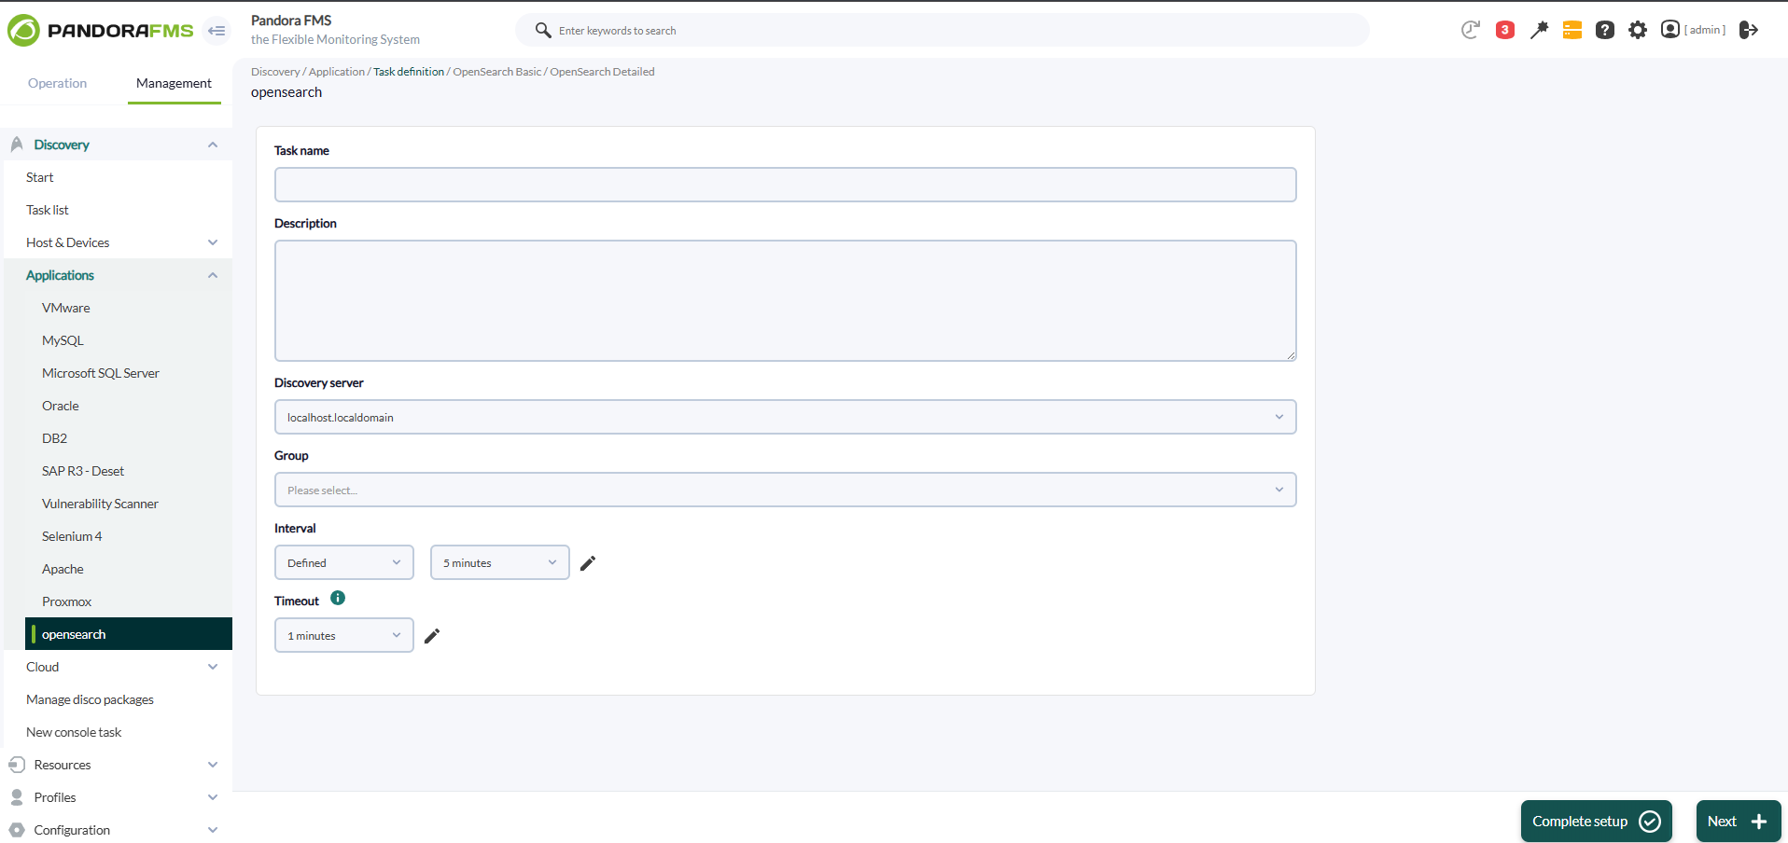Click the Profiles person icon in sidebar
Viewport: 1788px width, 843px height.
click(17, 797)
